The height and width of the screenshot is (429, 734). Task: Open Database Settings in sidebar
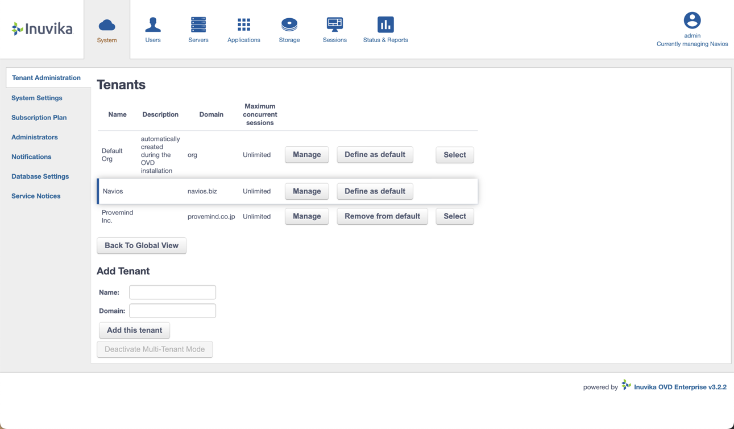[x=40, y=176]
